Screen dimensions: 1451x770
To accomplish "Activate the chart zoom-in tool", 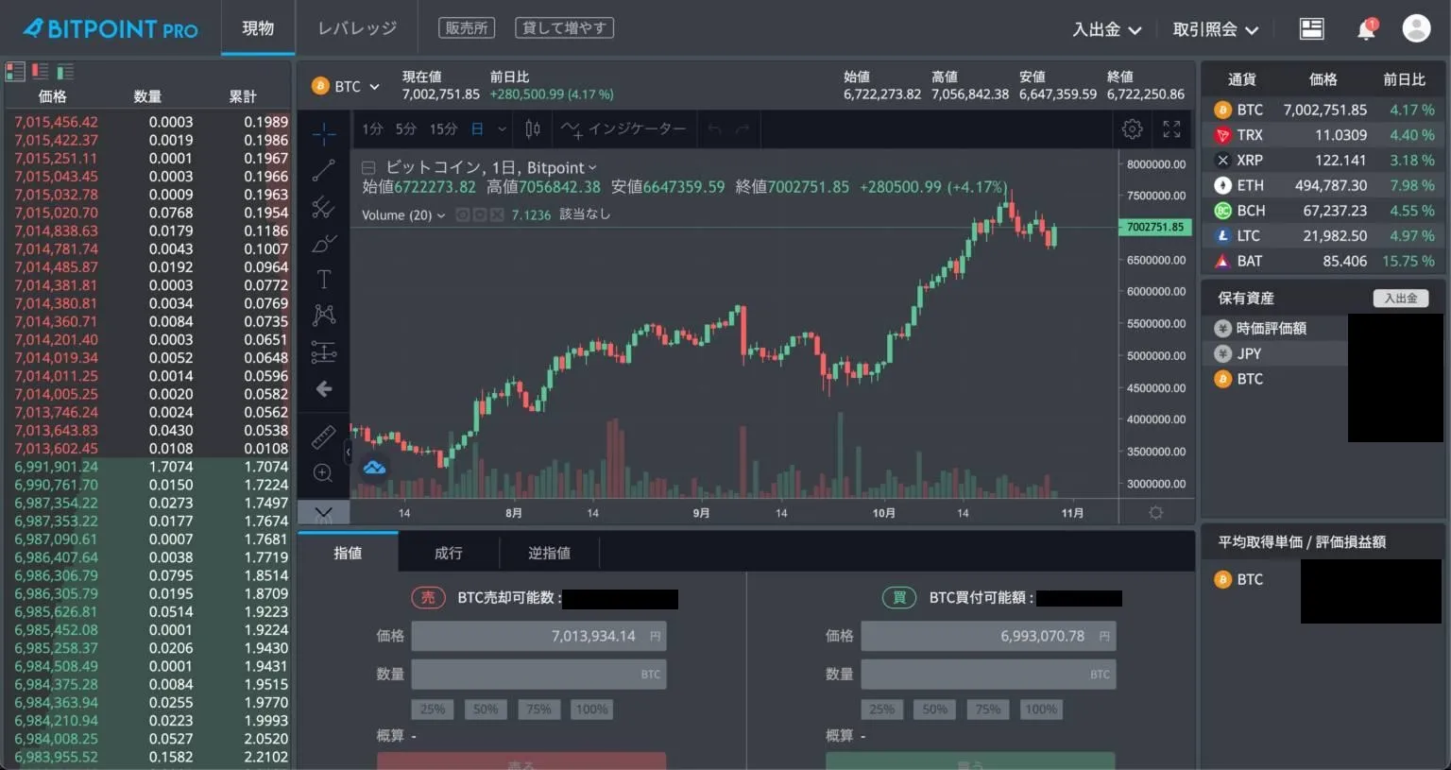I will tap(323, 473).
